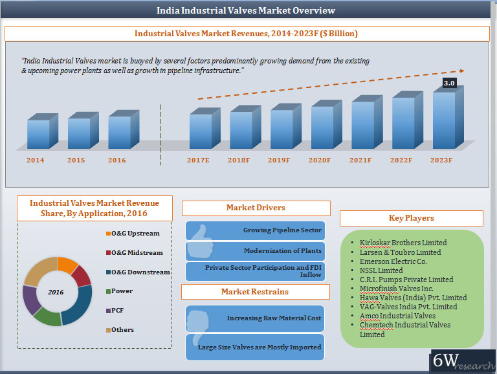Click the purple donut chart segment
497x374 pixels.
pos(31,300)
